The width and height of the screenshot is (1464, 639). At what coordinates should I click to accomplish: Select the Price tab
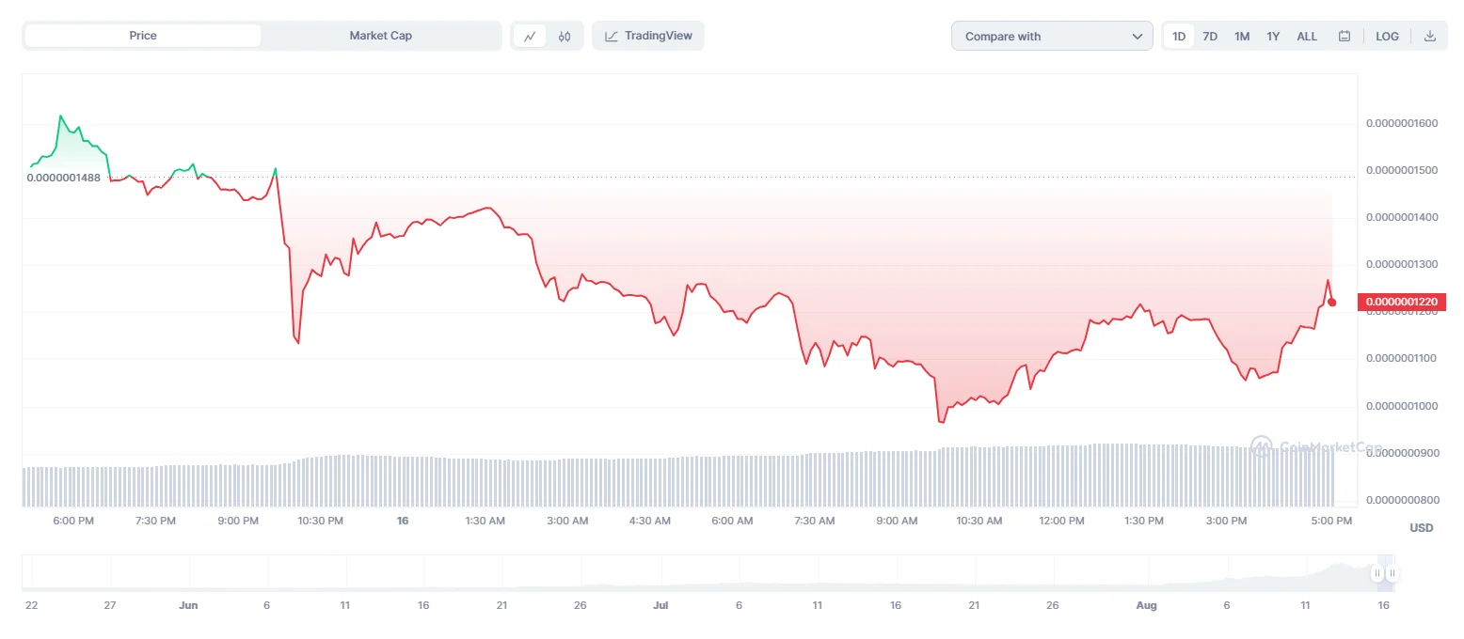coord(143,36)
